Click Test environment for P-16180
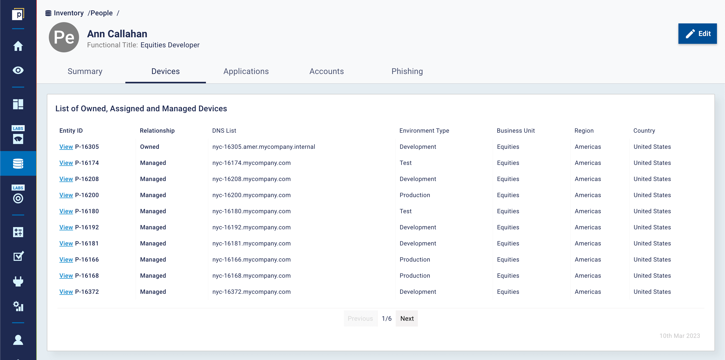 click(x=406, y=211)
